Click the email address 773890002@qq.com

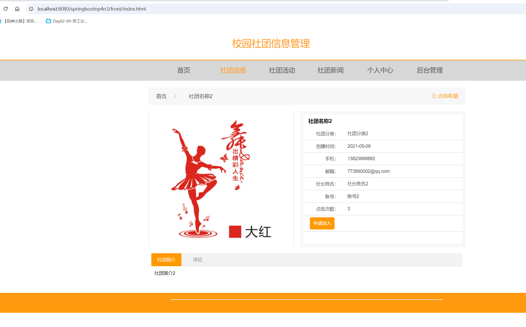pos(368,171)
